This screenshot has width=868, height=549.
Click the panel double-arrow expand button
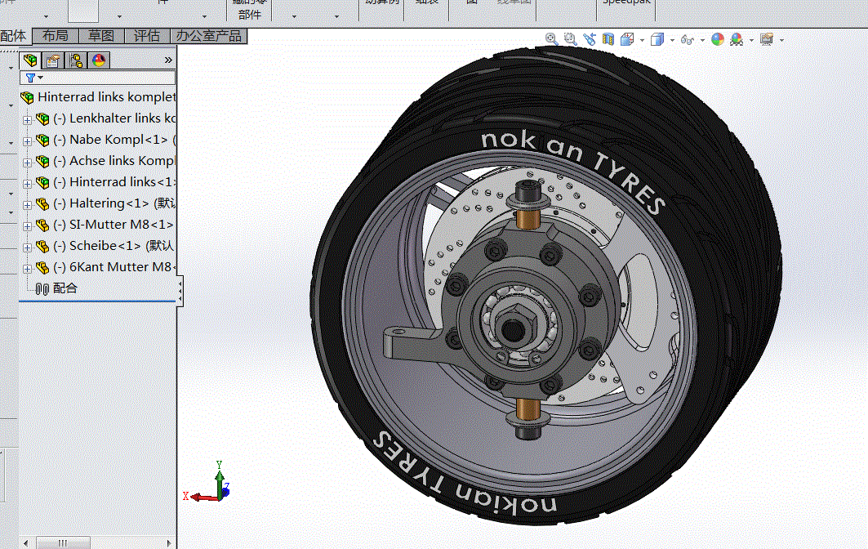point(168,59)
